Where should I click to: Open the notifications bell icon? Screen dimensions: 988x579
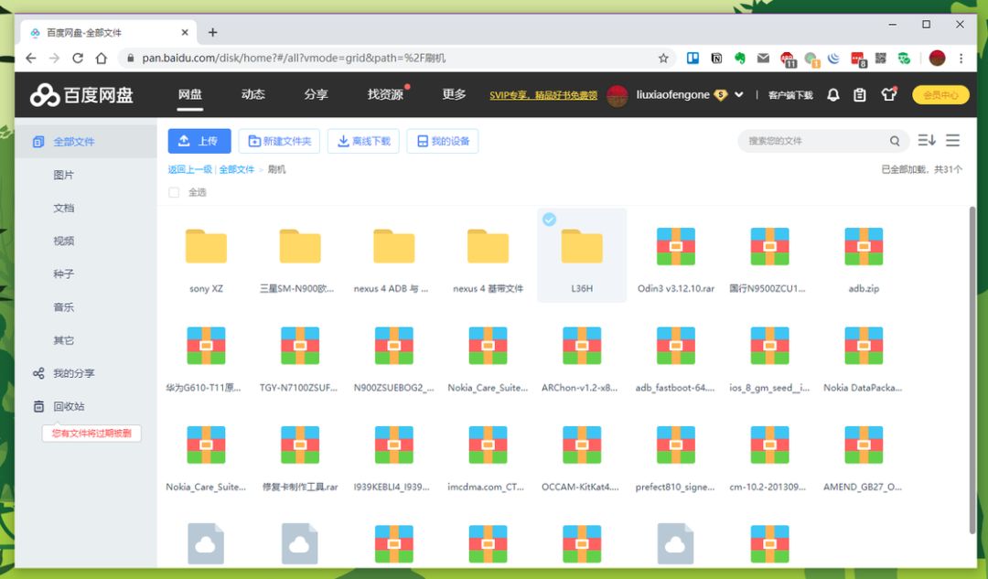pos(833,95)
